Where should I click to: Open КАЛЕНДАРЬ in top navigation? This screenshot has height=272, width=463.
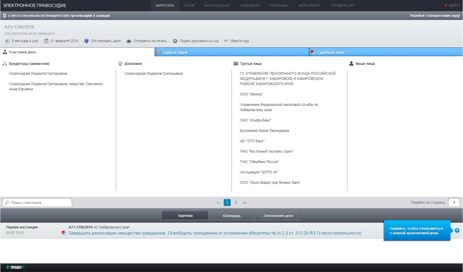click(250, 5)
